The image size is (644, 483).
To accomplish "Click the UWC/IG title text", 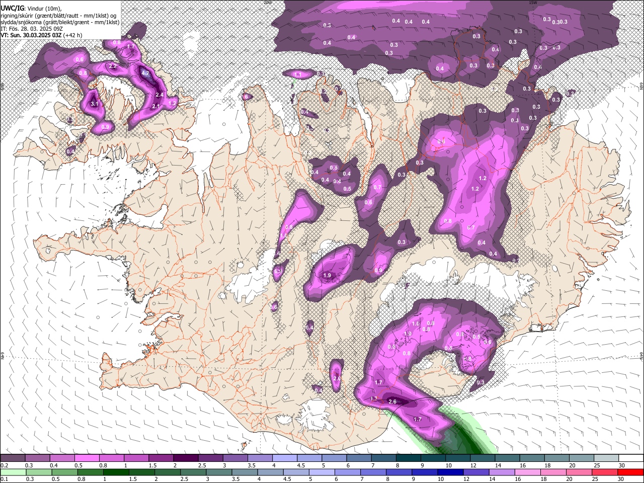I will click(x=12, y=8).
